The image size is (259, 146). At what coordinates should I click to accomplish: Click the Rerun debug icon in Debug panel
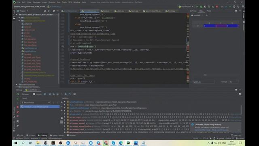point(18,94)
